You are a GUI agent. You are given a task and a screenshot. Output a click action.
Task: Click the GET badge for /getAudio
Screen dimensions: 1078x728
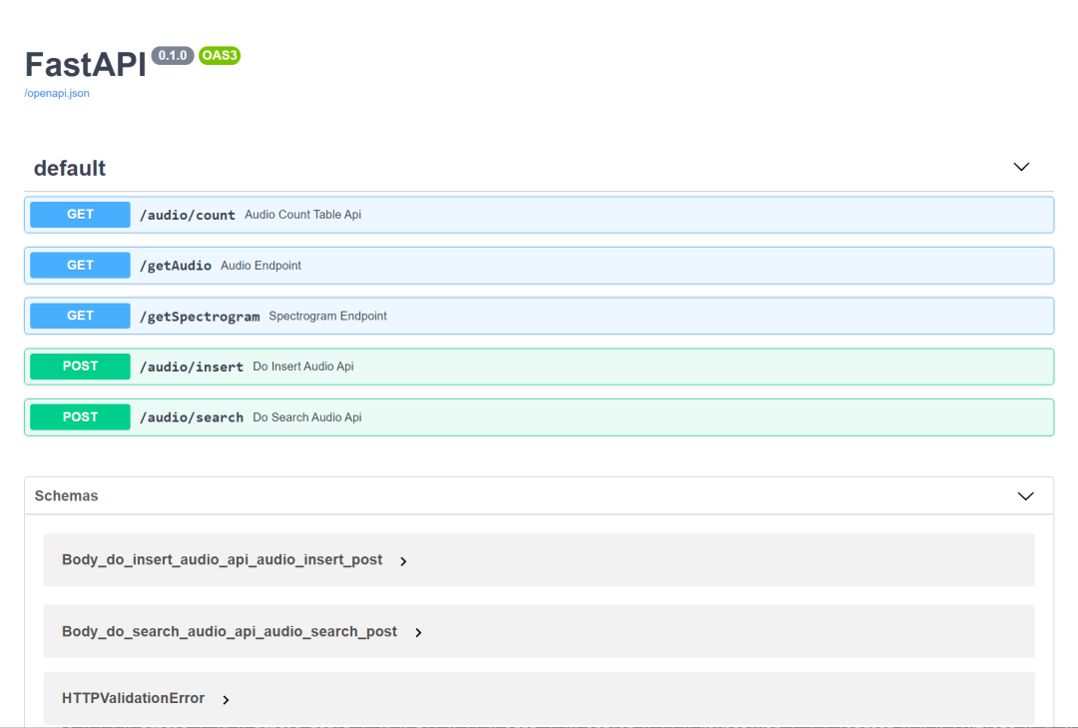(x=81, y=265)
